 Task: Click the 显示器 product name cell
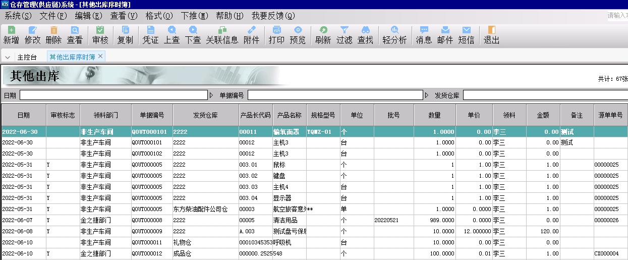point(290,198)
